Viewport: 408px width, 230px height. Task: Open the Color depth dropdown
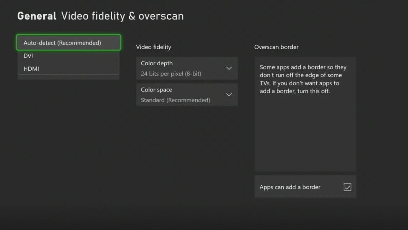187,68
